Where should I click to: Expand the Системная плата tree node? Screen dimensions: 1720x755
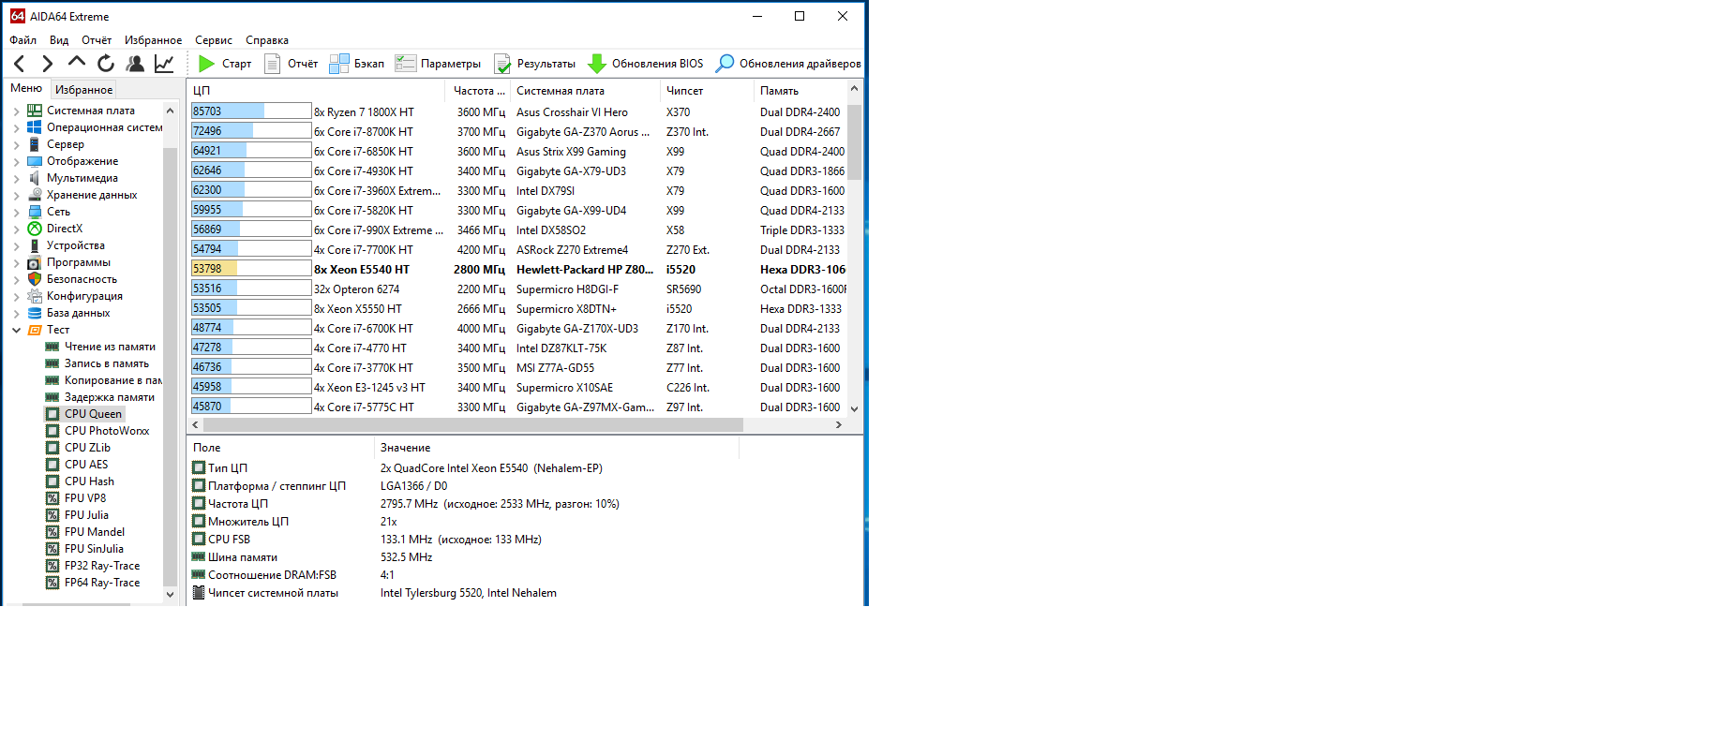click(x=16, y=111)
